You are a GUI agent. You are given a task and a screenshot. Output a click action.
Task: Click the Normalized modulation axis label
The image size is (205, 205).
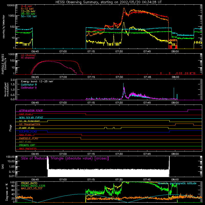pyautogui.click(x=6, y=89)
